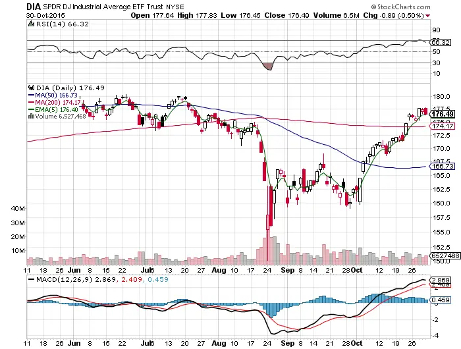This screenshot has height=349, width=461.
Task: Click the 165.0 price axis label
Action: [441, 176]
